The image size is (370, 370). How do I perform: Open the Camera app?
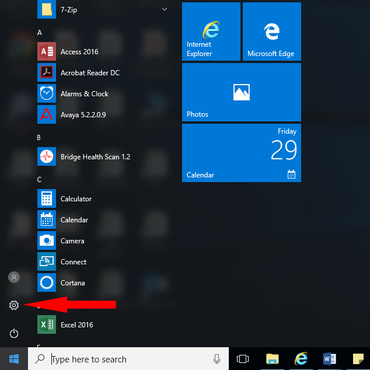[72, 241]
